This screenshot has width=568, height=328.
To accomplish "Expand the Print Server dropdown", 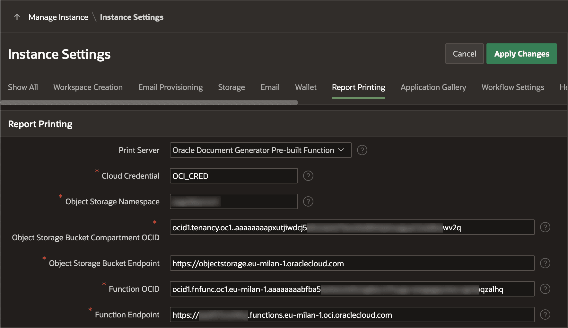I will [261, 150].
